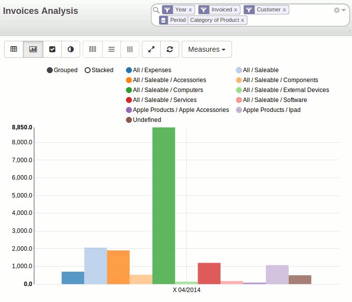This screenshot has width=352, height=302.
Task: Click the tall green Computers bar
Action: (x=163, y=204)
